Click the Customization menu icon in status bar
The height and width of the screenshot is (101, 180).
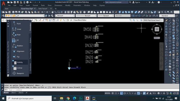pos(177,93)
